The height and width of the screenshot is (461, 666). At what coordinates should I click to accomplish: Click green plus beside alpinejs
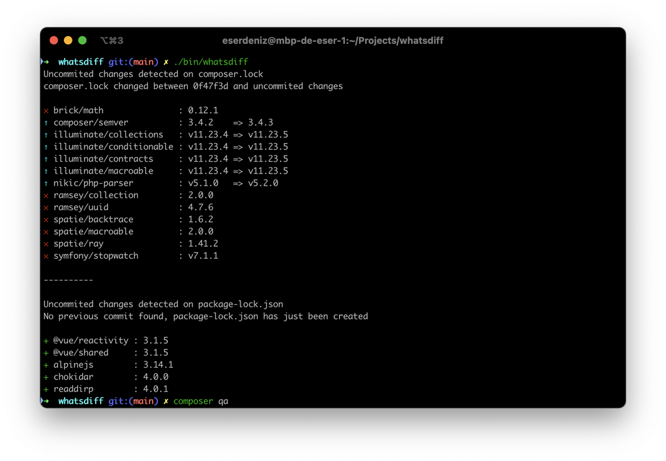46,365
